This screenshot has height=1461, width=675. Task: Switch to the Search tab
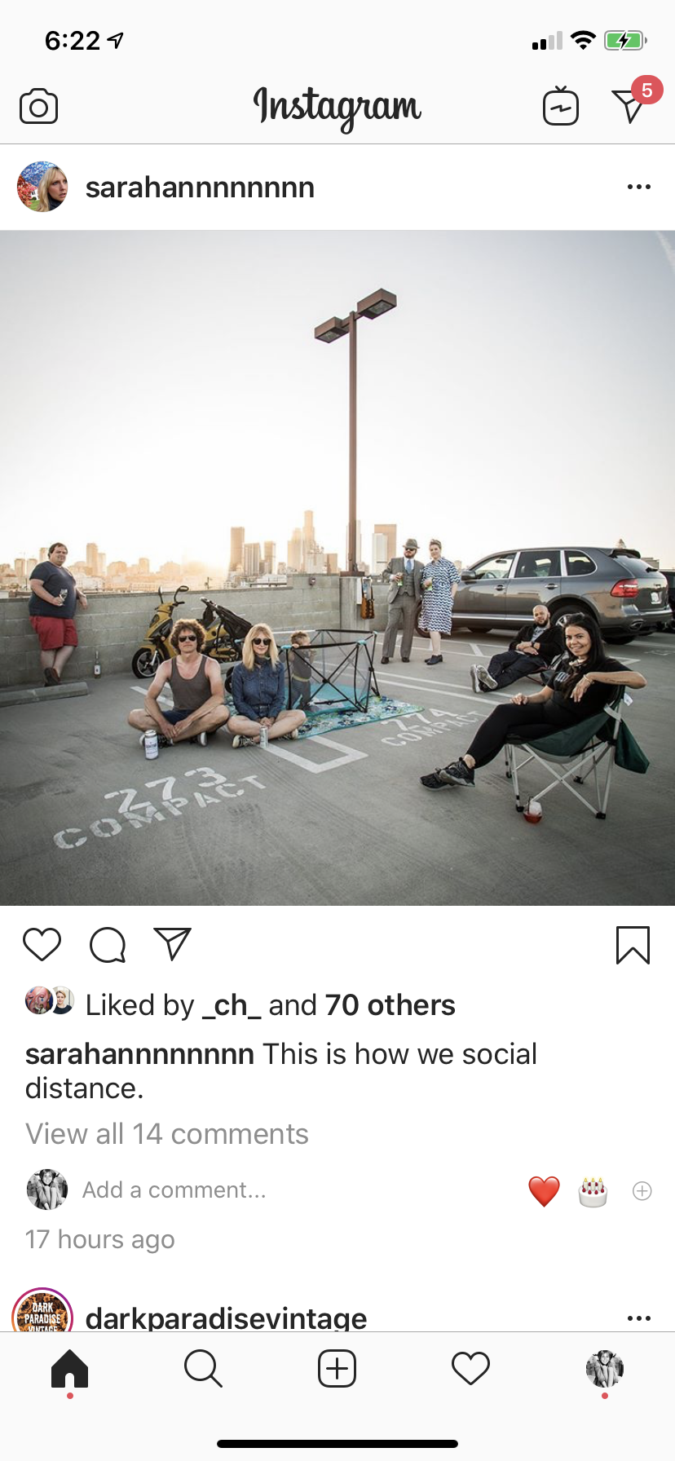[203, 1369]
